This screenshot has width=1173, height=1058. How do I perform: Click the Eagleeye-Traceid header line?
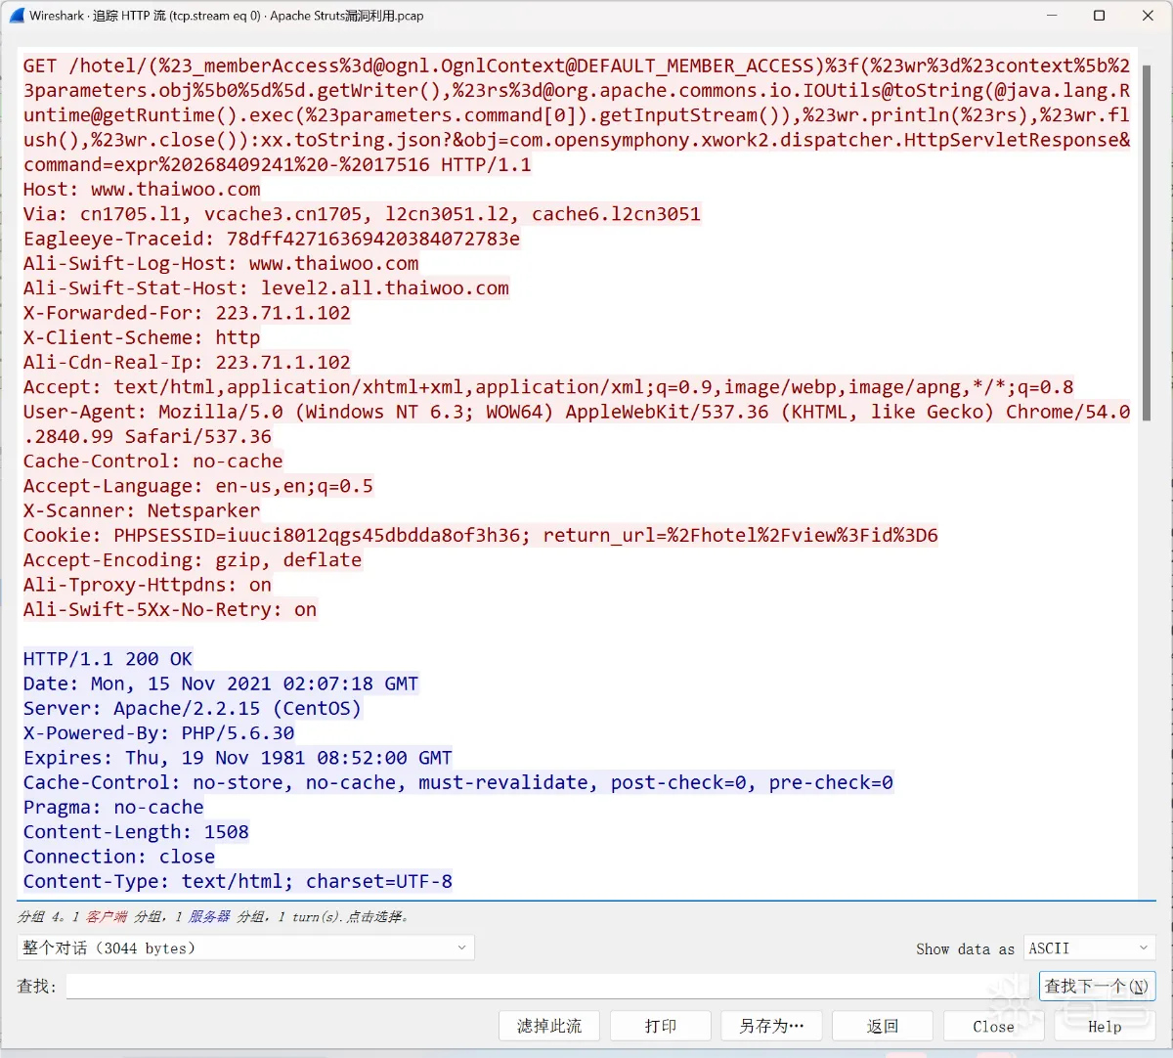click(x=272, y=239)
